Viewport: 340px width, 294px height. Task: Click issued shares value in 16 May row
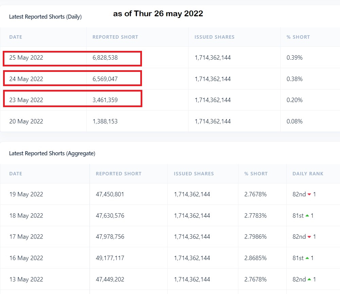pos(192,258)
